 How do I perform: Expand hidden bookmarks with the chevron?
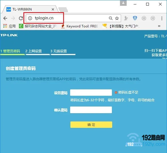pyautogui.click(x=159, y=26)
